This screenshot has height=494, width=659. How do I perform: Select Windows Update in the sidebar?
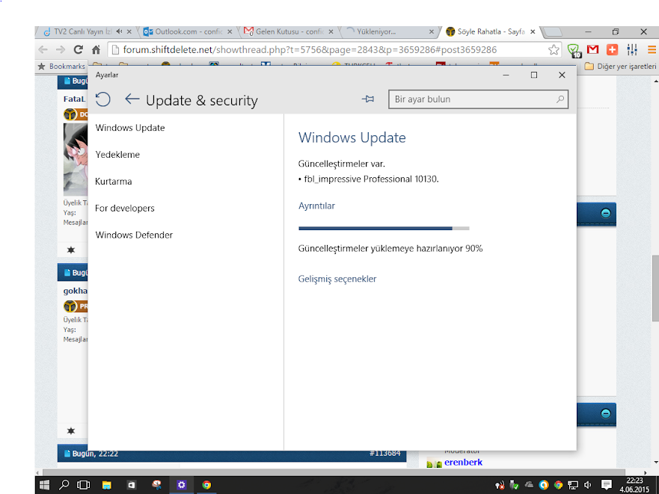(x=130, y=128)
